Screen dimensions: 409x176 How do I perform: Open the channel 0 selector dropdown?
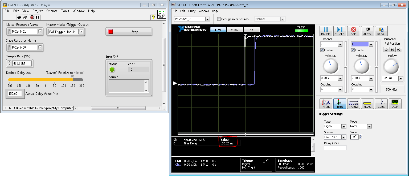(x=340, y=44)
